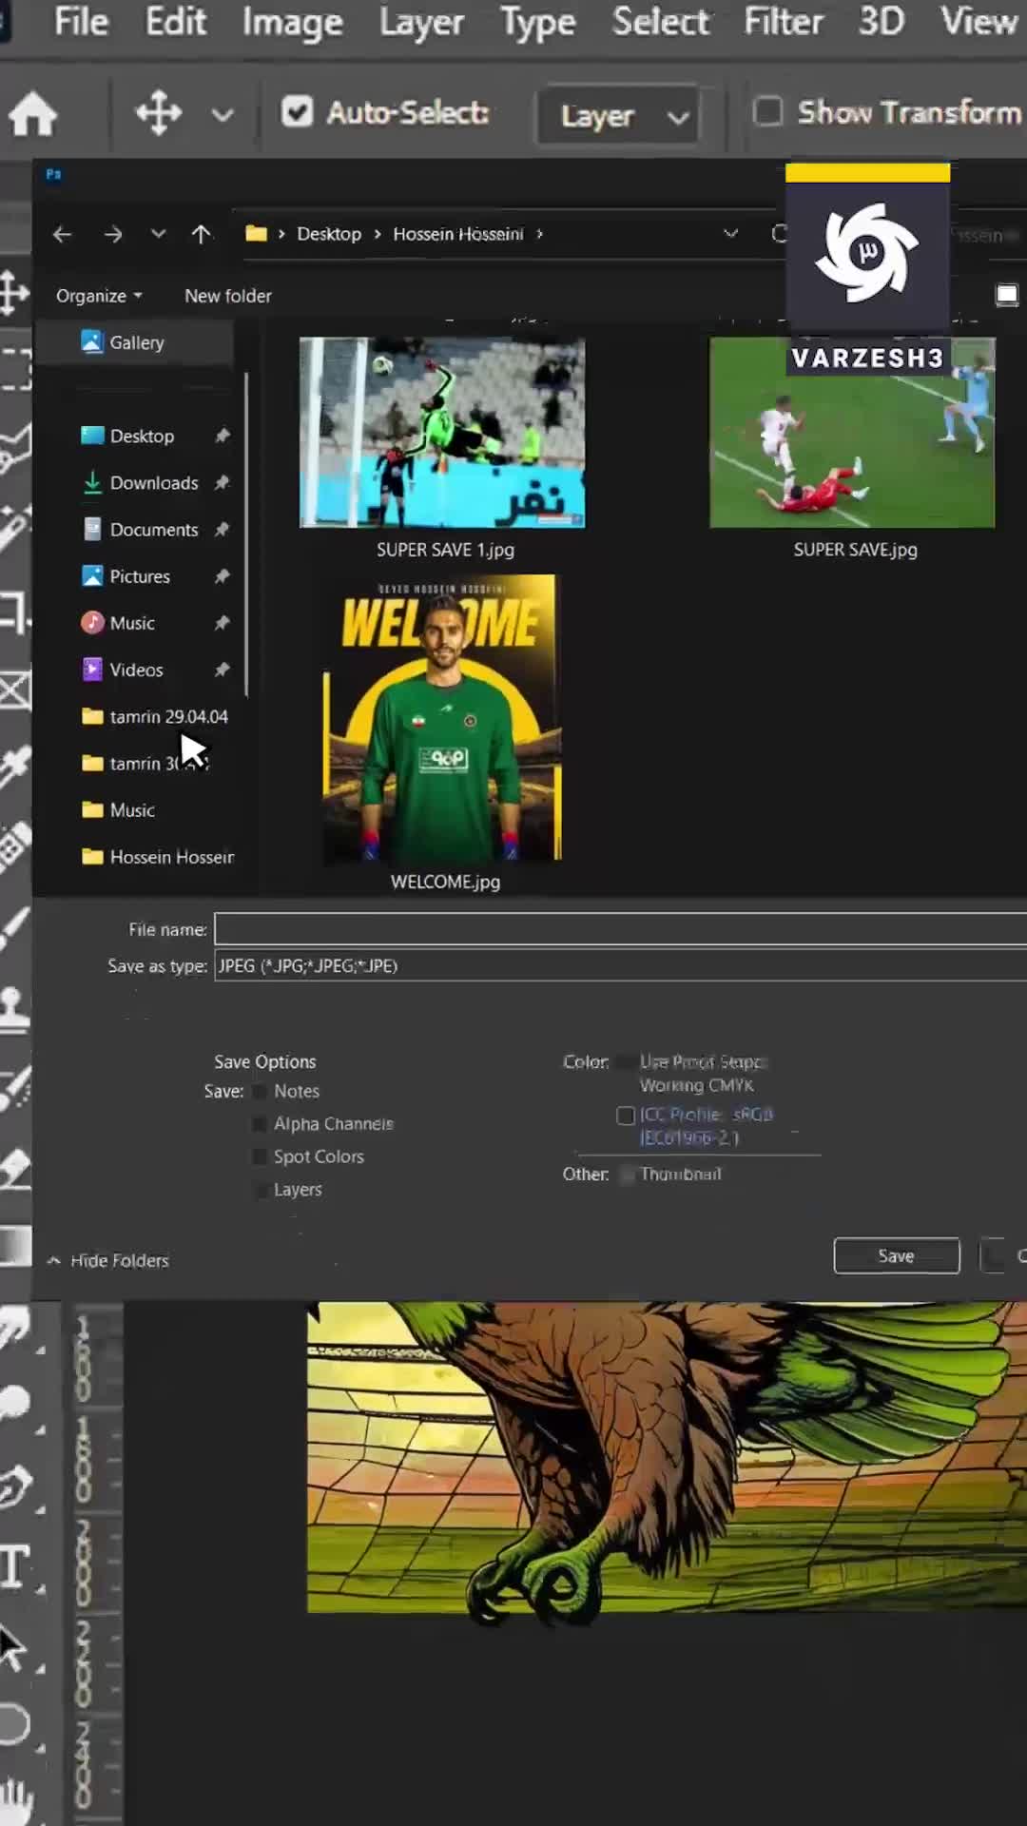The height and width of the screenshot is (1826, 1027).
Task: Open the Image menu
Action: pos(292,21)
